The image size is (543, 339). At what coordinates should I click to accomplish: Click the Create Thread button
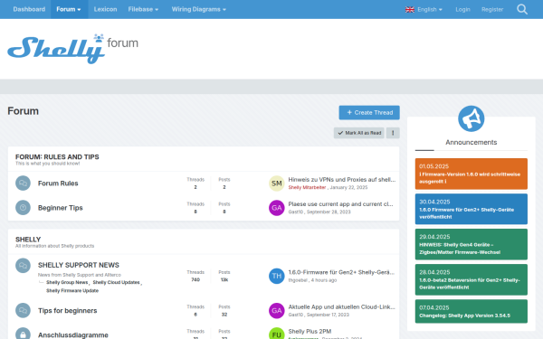pos(369,112)
